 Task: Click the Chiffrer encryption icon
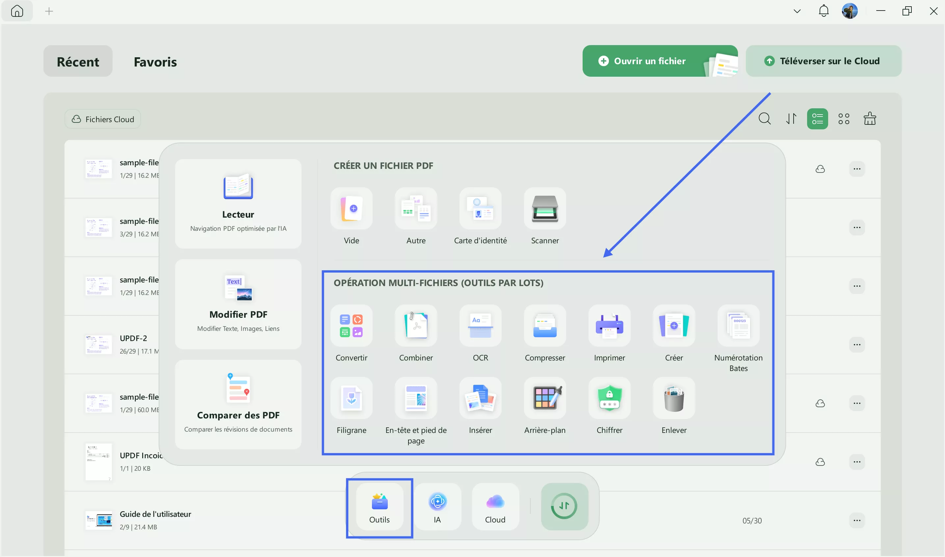pyautogui.click(x=609, y=398)
